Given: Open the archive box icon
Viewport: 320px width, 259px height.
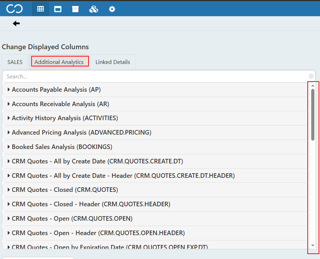Looking at the screenshot, I should click(75, 9).
